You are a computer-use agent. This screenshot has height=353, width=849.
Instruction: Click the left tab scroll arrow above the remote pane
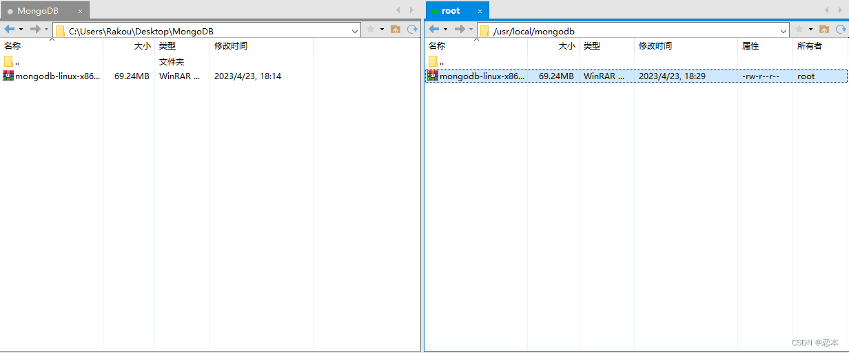(828, 10)
